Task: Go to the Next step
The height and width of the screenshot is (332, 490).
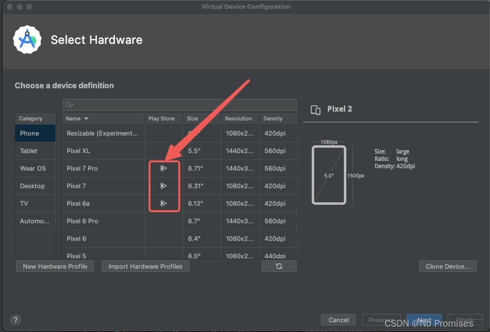Action: click(x=424, y=320)
